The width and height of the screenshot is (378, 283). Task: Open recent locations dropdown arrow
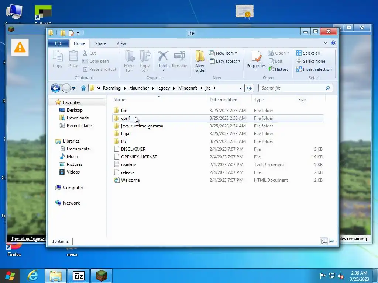(74, 88)
